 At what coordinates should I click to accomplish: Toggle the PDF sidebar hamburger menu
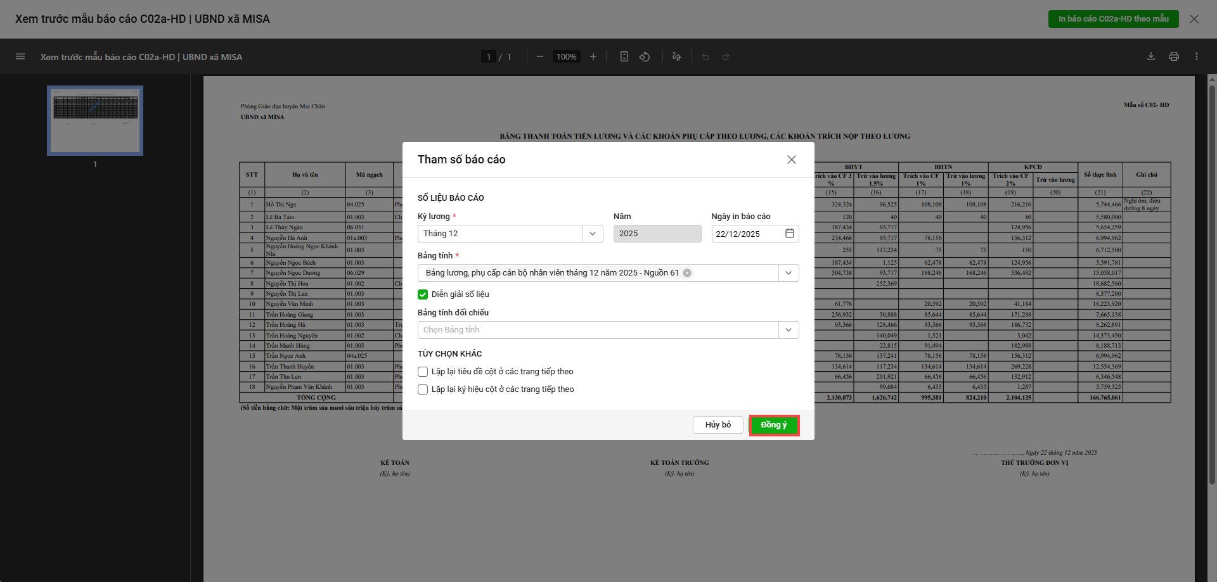[20, 57]
